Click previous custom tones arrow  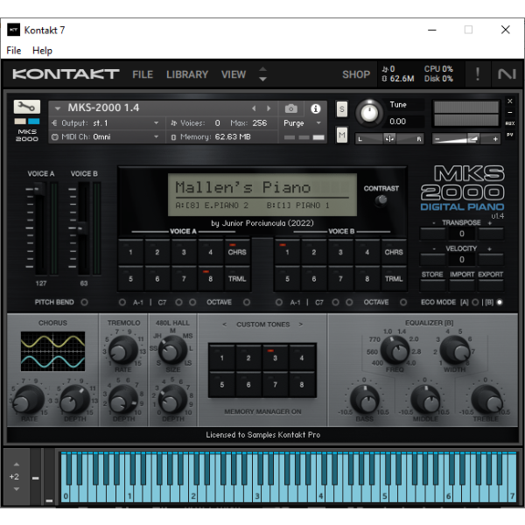click(x=224, y=324)
